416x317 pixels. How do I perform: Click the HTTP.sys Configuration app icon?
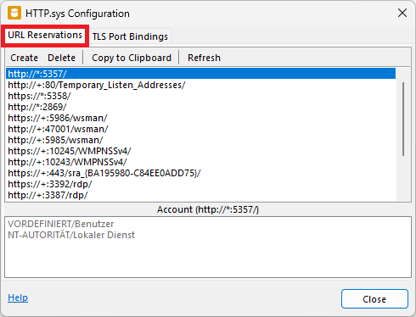pyautogui.click(x=14, y=14)
